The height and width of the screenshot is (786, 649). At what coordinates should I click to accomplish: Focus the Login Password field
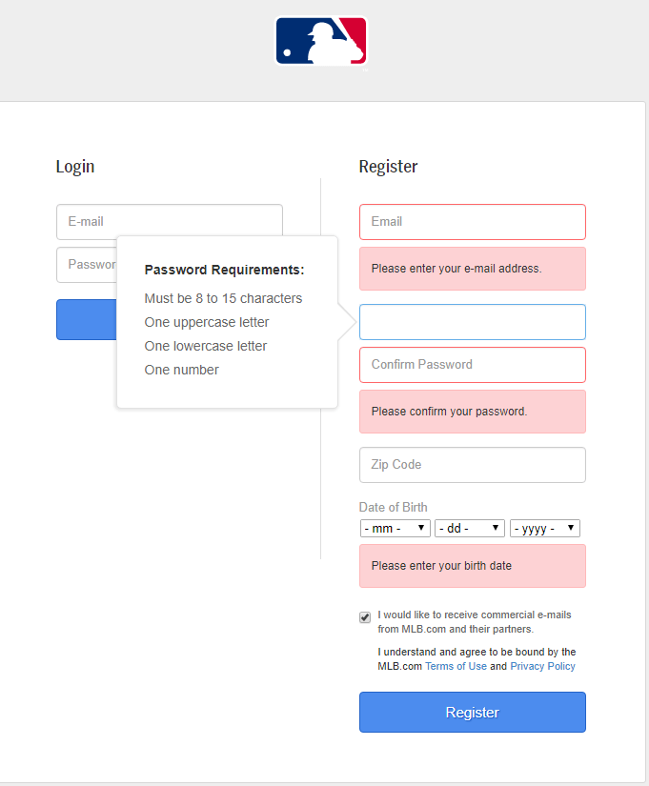pyautogui.click(x=86, y=265)
